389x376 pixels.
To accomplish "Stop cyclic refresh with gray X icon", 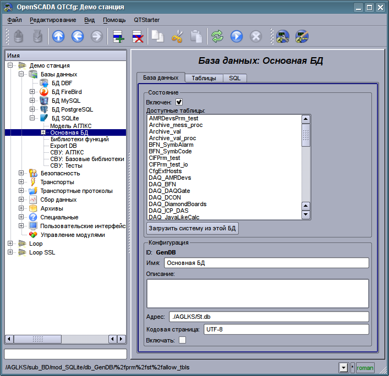I will click(256, 37).
